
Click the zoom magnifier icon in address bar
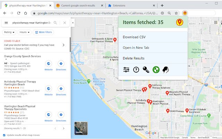[169, 13]
